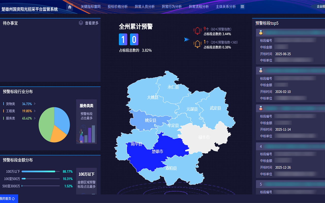Click 查看更多 link in 待办事宜 panel
Viewport: 325px width, 203px height.
pos(92,23)
